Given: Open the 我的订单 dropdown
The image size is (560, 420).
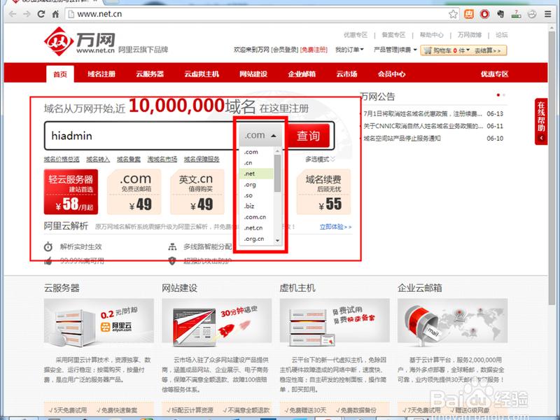Looking at the screenshot, I should point(349,50).
